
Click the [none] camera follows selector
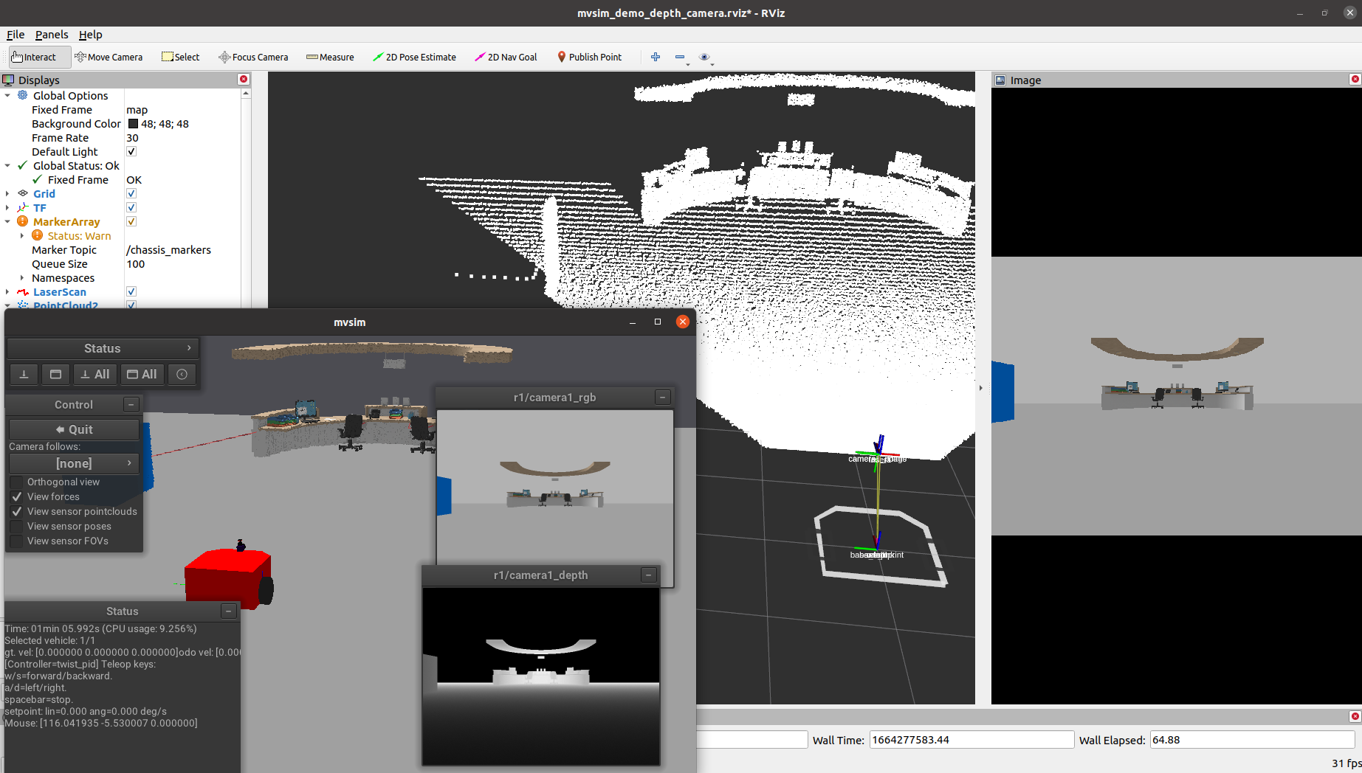73,463
